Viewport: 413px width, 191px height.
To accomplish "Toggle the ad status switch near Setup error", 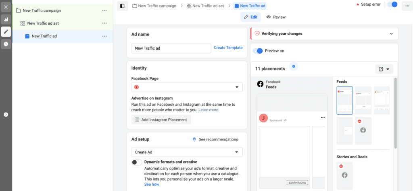I will click(392, 4).
